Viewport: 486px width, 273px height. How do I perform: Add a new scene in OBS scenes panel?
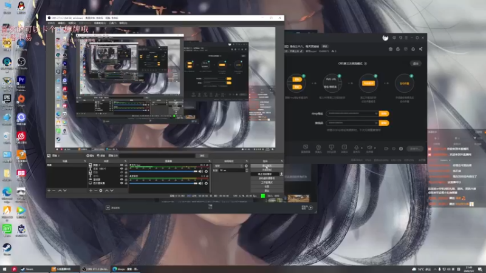pos(49,190)
